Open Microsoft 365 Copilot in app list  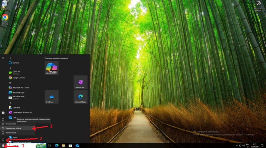click(x=20, y=87)
